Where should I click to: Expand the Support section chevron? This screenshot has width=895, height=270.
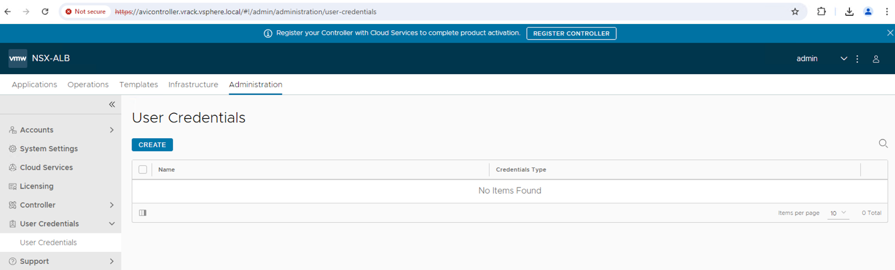tap(112, 261)
